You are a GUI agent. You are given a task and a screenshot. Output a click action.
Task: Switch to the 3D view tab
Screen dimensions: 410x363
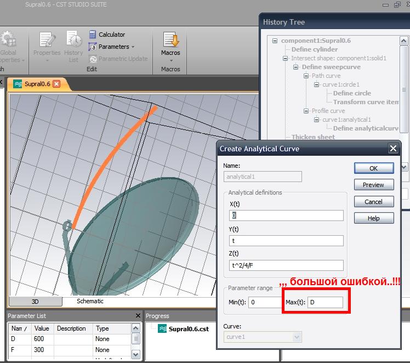click(x=35, y=302)
